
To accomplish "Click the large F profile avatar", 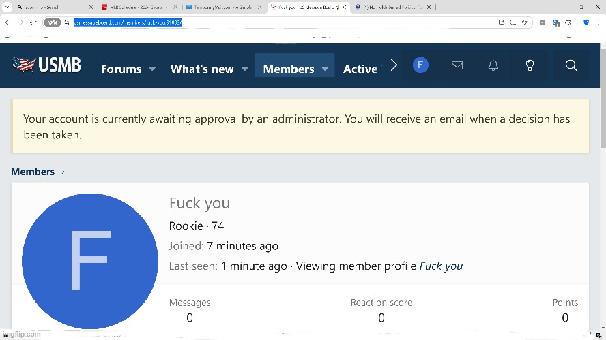I will [x=90, y=261].
